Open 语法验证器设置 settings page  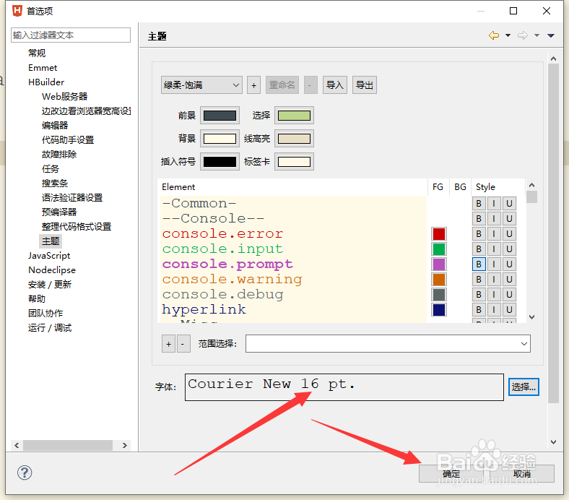[72, 198]
